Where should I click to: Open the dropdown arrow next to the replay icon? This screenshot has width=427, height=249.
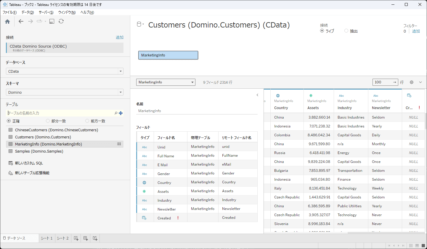click(x=45, y=21)
